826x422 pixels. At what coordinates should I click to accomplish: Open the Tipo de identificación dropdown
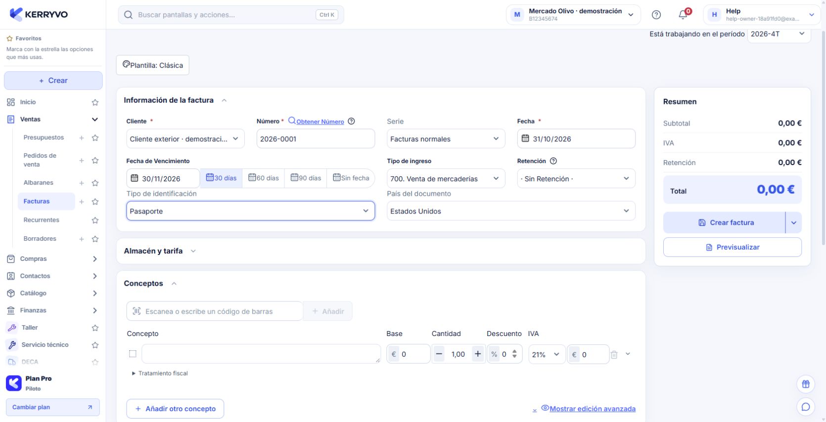pos(250,211)
